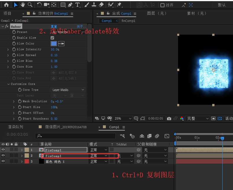The height and width of the screenshot is (190, 233).
Task: Hide layer 1 finComp1 eye icon
Action: (3, 150)
